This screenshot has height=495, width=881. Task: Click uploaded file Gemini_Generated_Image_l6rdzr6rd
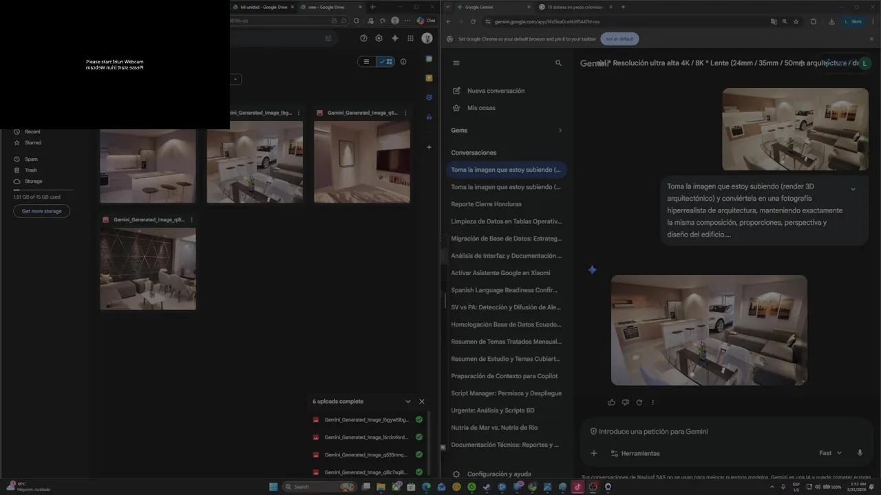(368, 437)
